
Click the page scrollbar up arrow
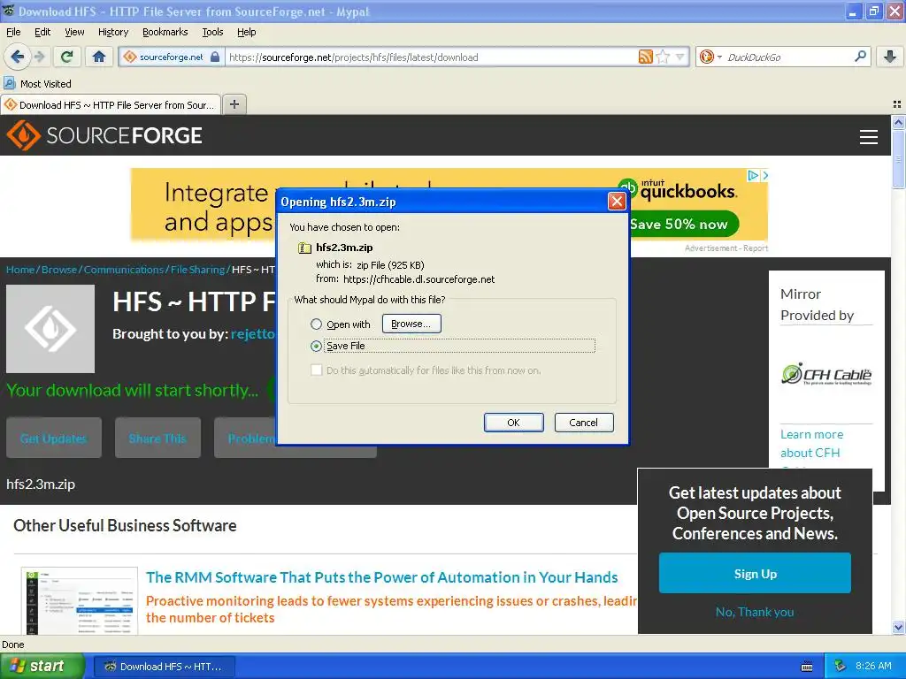coord(898,122)
